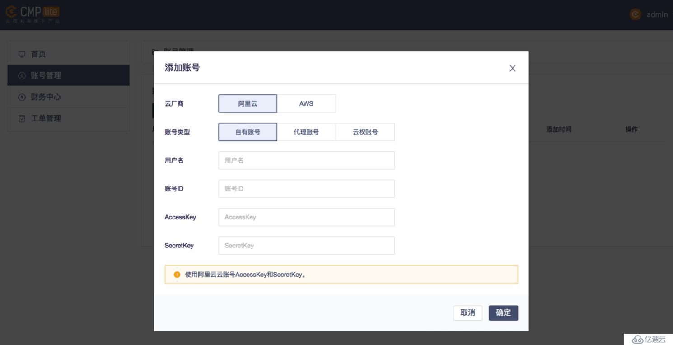The width and height of the screenshot is (673, 345).
Task: Click the yen icon beside 财务中心
Action: click(22, 97)
